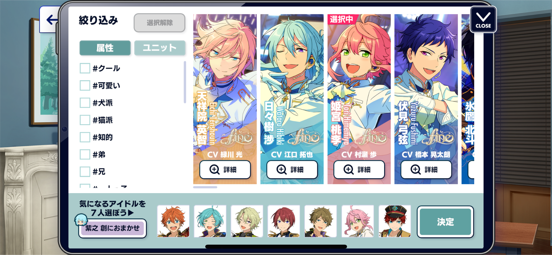Viewport: 552px width, 255px height.
Task: Click the 決定 confirm button
Action: (445, 222)
